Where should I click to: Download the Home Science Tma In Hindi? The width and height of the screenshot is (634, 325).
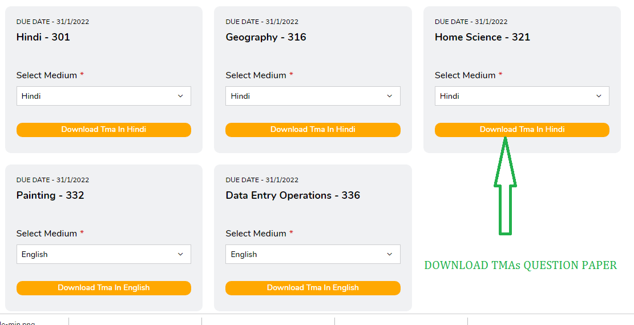click(522, 130)
